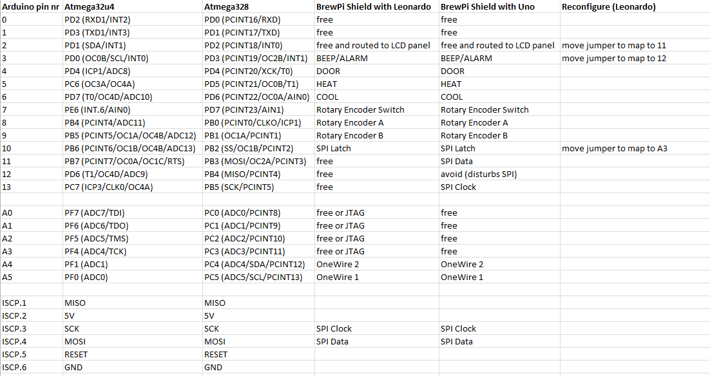This screenshot has height=376, width=710.
Task: Click the Atmega328 'RESET' cell
Action: coord(258,354)
